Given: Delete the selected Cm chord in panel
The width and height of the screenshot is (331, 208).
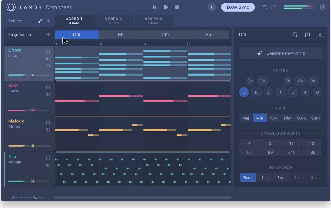Looking at the screenshot, I should coord(295,35).
